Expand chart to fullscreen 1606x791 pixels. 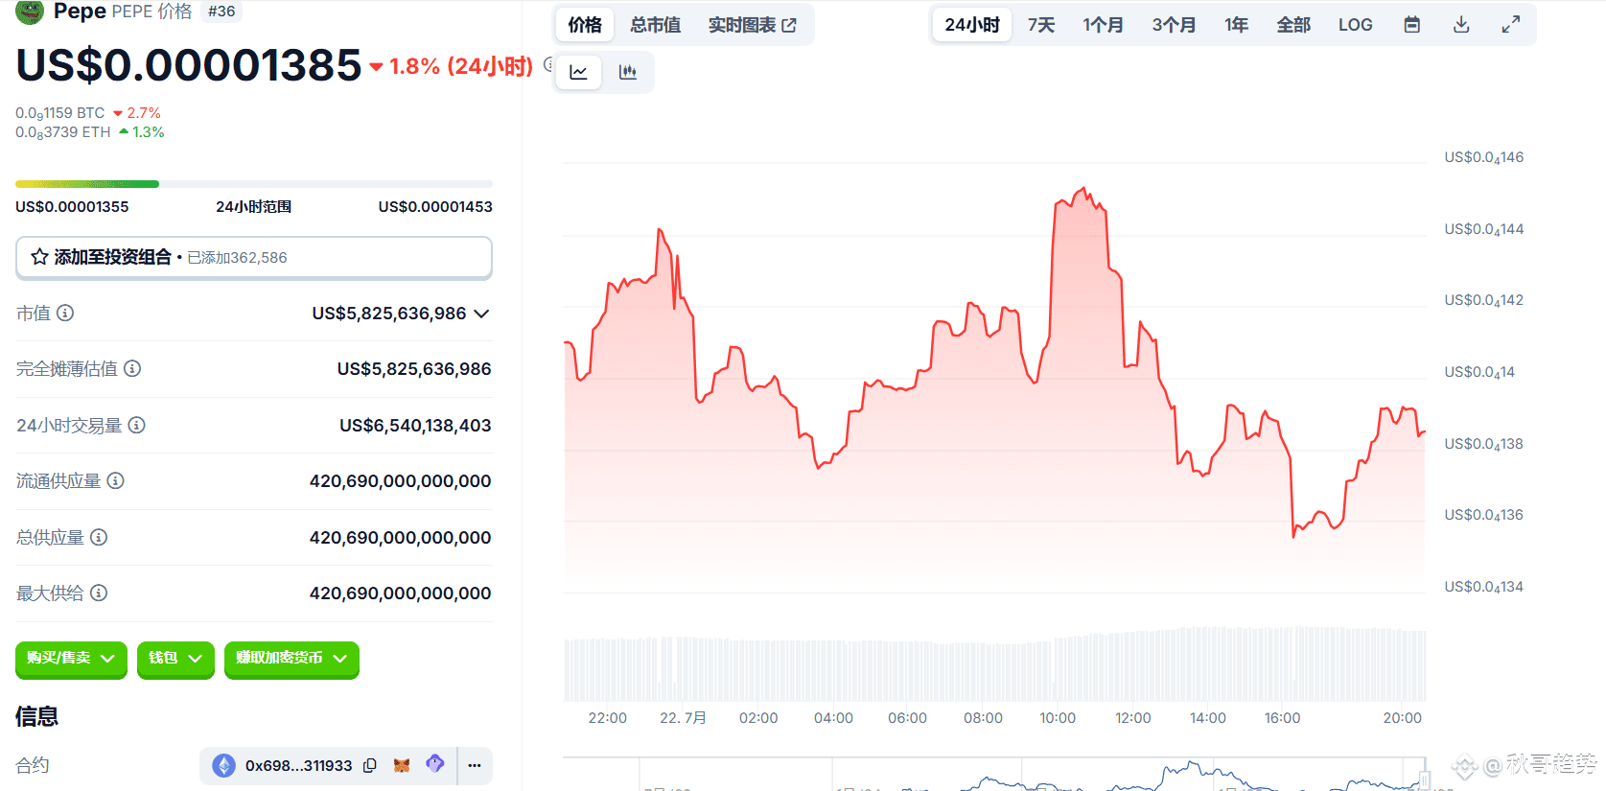point(1511,25)
